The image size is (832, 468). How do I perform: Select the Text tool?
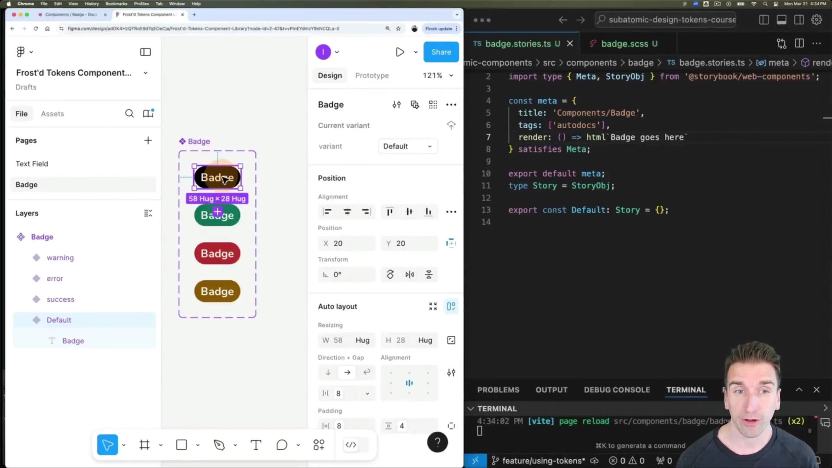(x=256, y=445)
